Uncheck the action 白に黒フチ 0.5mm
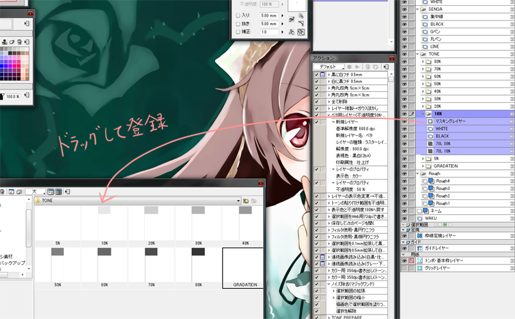The width and height of the screenshot is (515, 319). 317,81
